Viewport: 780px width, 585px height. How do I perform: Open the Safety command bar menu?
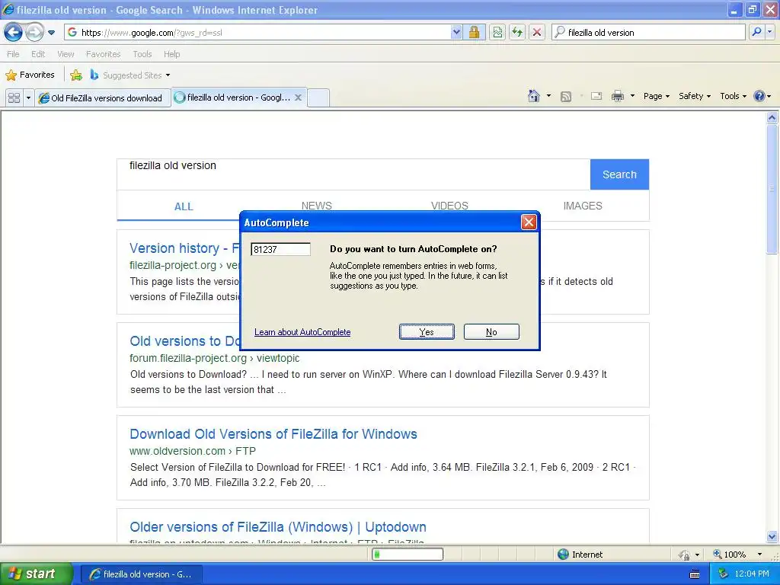pyautogui.click(x=695, y=96)
